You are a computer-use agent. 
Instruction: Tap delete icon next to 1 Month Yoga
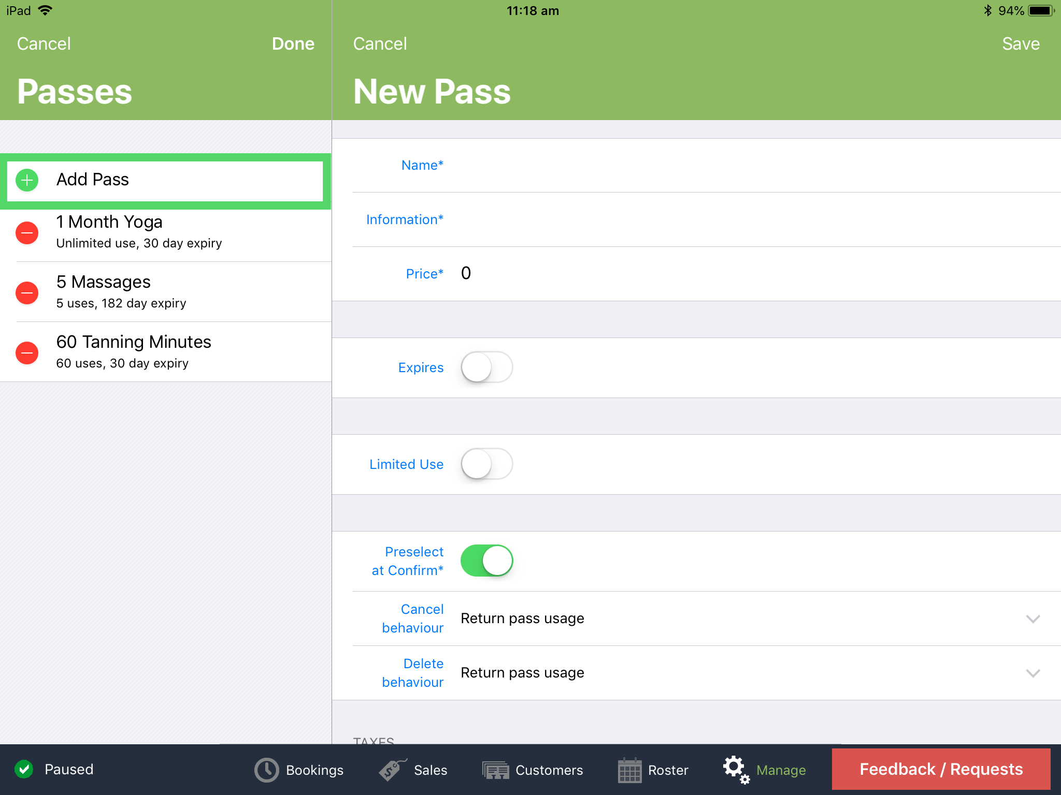(26, 233)
